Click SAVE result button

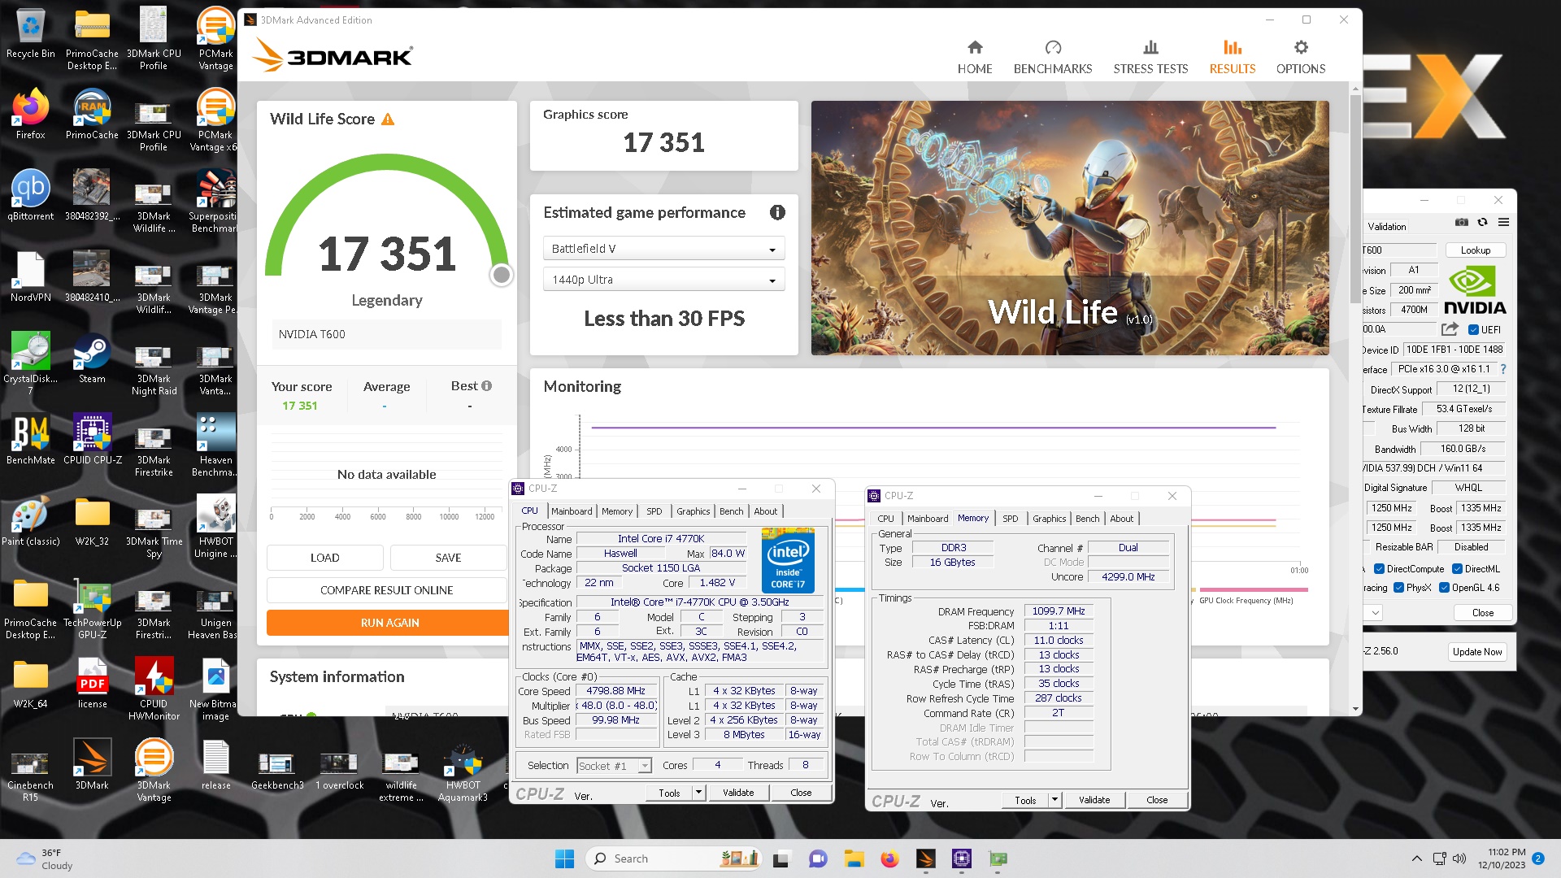448,558
